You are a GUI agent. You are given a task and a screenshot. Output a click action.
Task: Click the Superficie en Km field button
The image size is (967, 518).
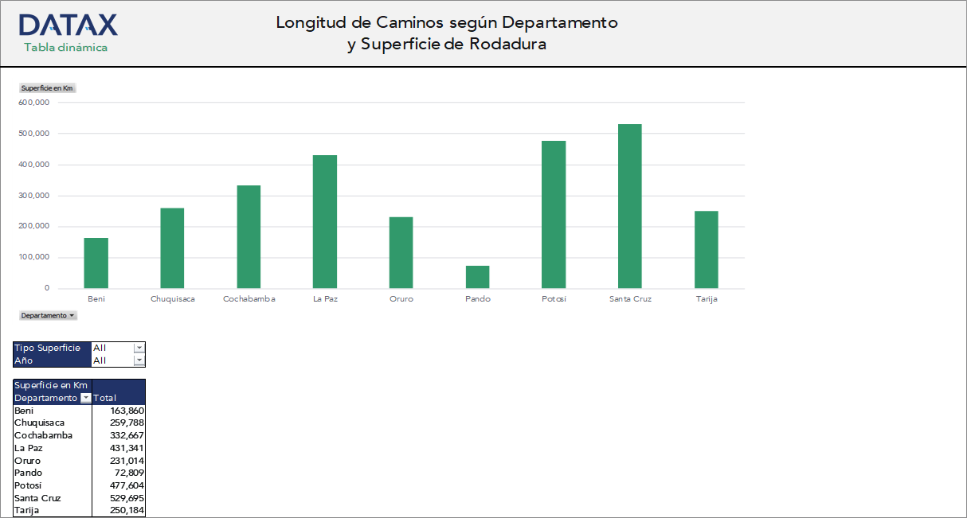click(46, 88)
